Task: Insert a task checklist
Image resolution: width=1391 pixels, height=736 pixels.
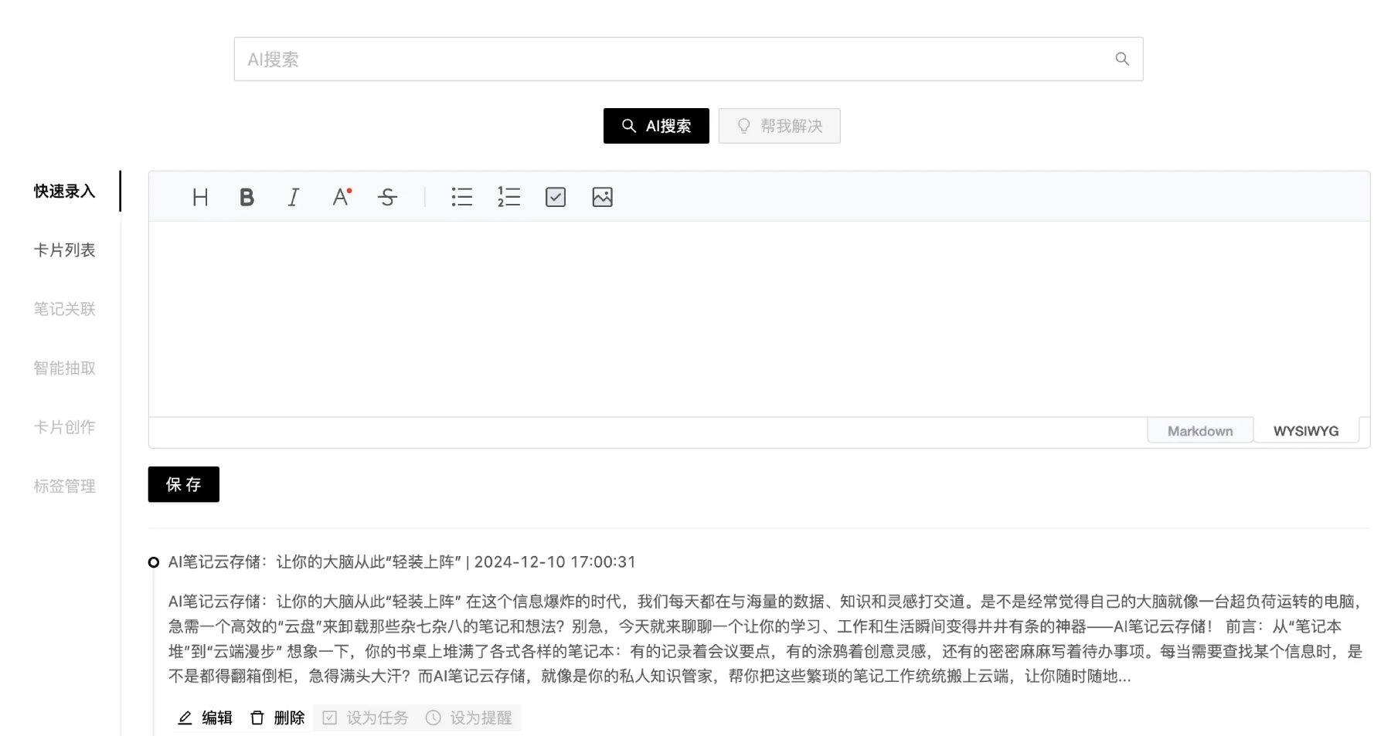Action: [555, 197]
